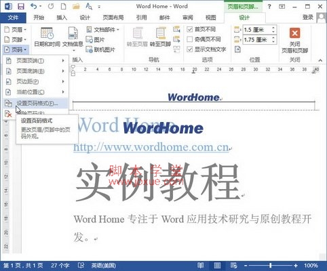Click header distance field 1.5 厘米
The image size is (327, 271).
(x=256, y=30)
